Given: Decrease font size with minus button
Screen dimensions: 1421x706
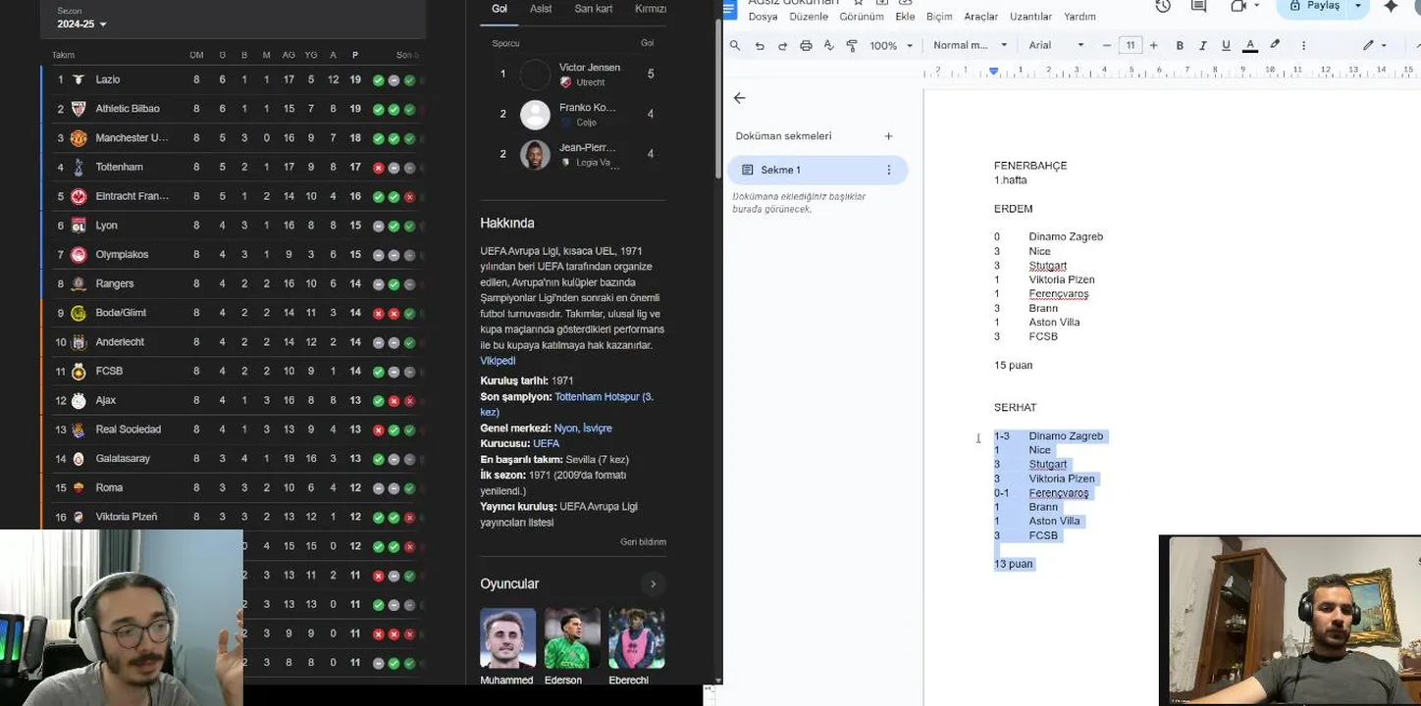Looking at the screenshot, I should (x=1107, y=45).
